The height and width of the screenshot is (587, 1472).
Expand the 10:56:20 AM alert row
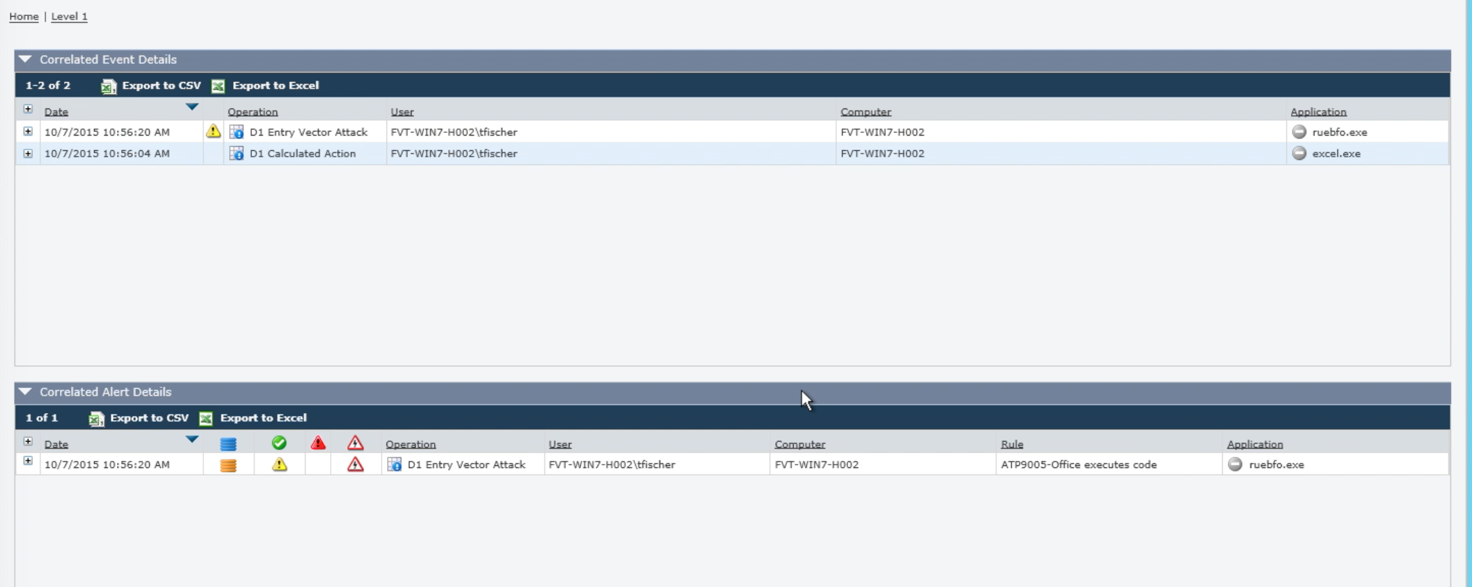(x=28, y=461)
